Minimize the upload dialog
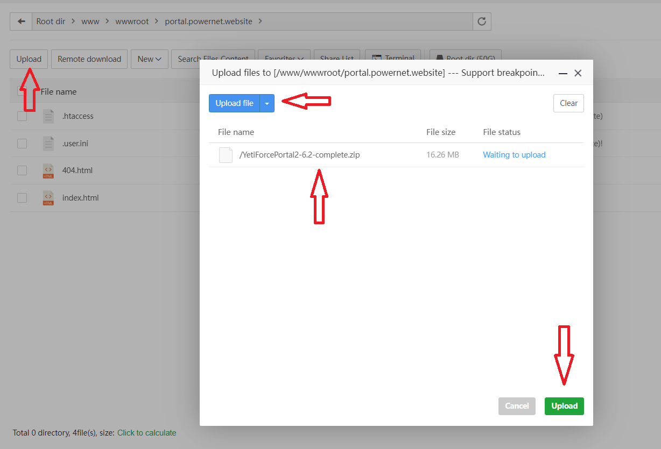The width and height of the screenshot is (661, 449). tap(562, 73)
